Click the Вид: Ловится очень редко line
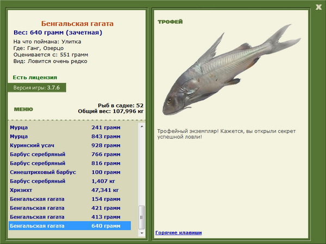The image size is (326, 244). (51, 61)
